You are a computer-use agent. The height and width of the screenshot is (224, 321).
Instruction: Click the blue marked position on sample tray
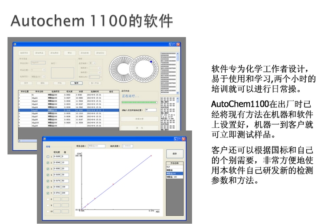151,62
